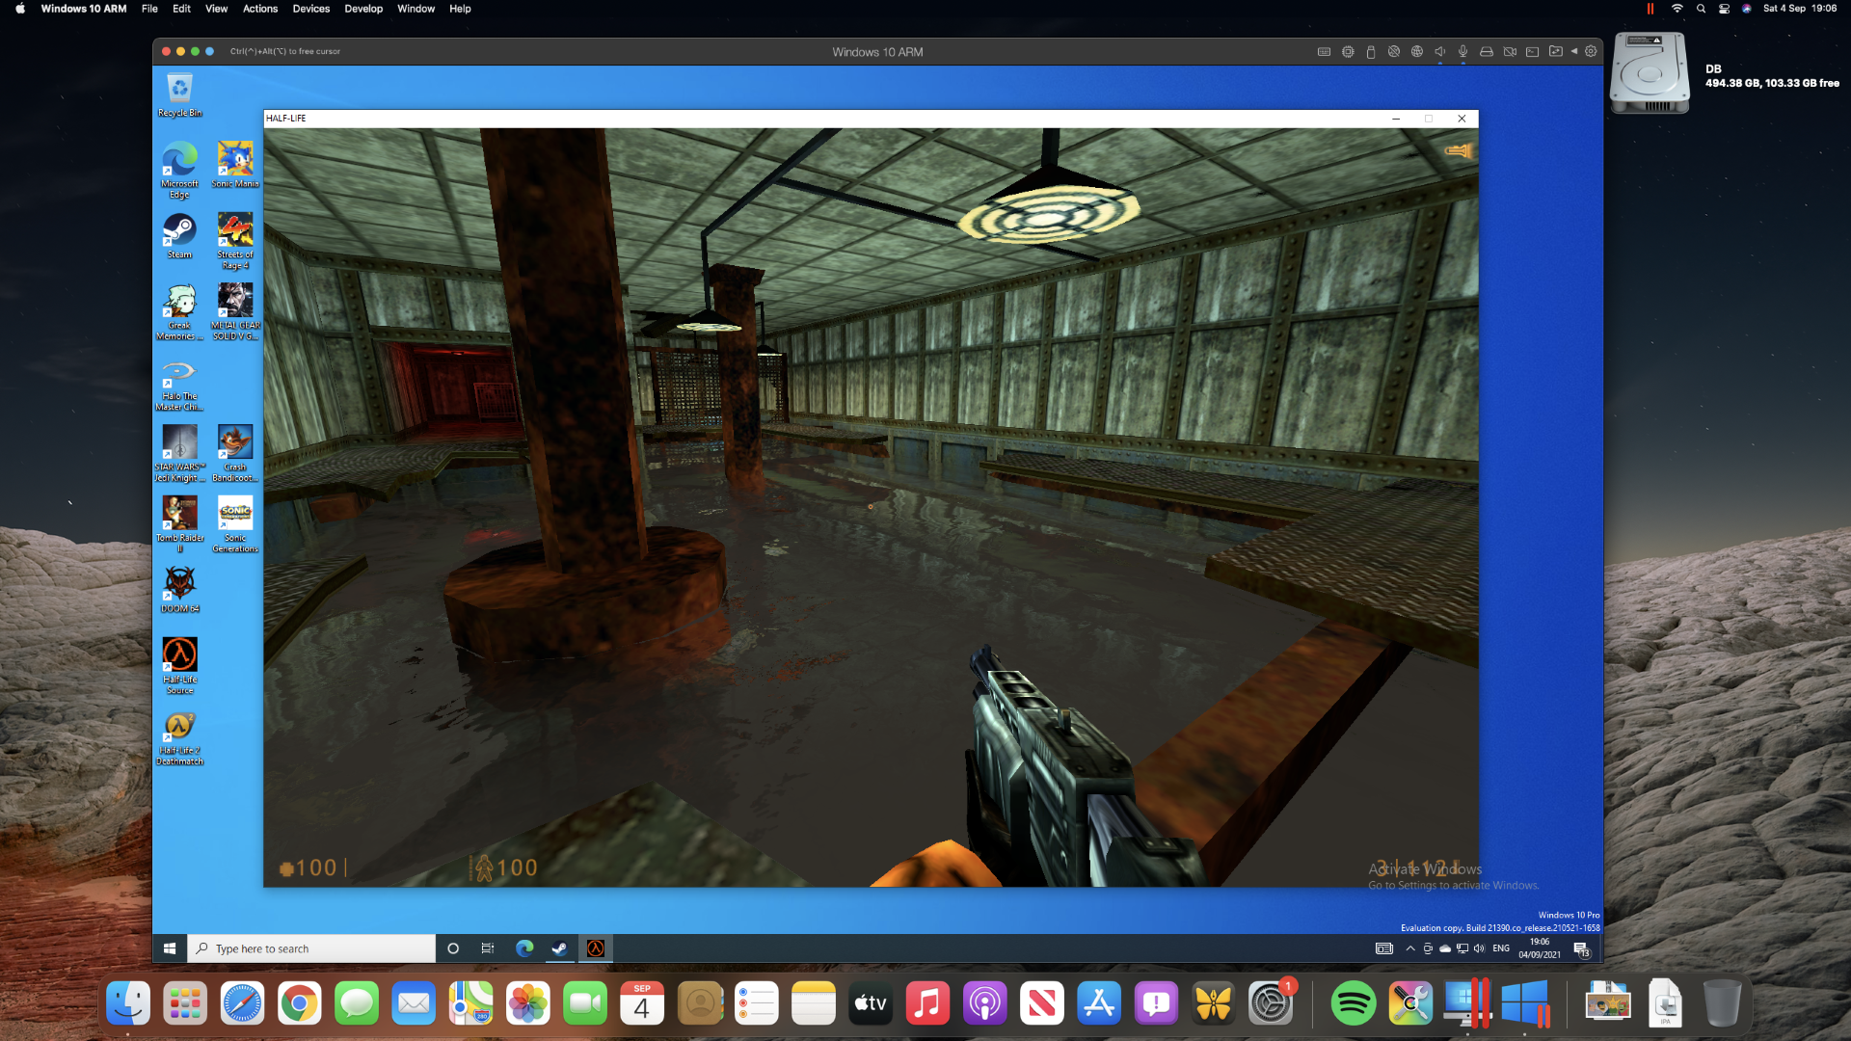Click the Type here to search box
1851x1041 pixels.
click(x=311, y=948)
